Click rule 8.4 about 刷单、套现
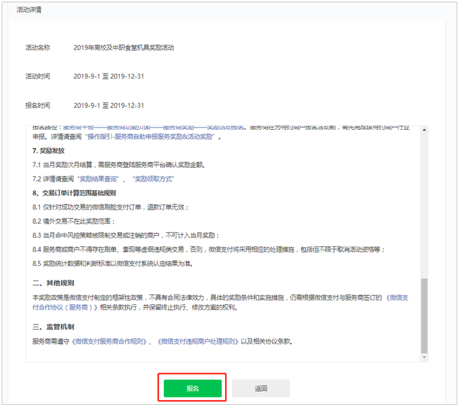The image size is (459, 406). [x=209, y=249]
